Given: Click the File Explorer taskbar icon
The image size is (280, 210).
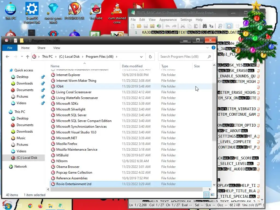Looking at the screenshot, I should pos(50,206).
